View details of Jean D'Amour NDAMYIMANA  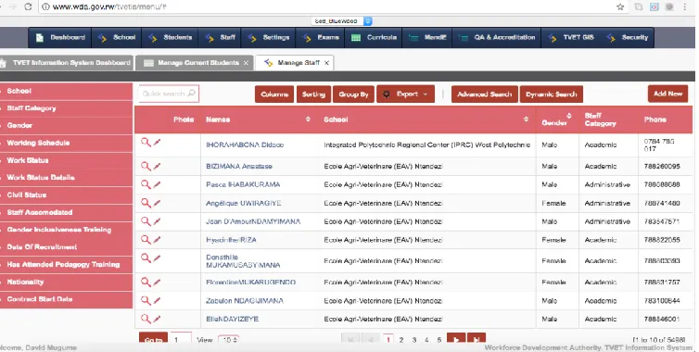[146, 221]
